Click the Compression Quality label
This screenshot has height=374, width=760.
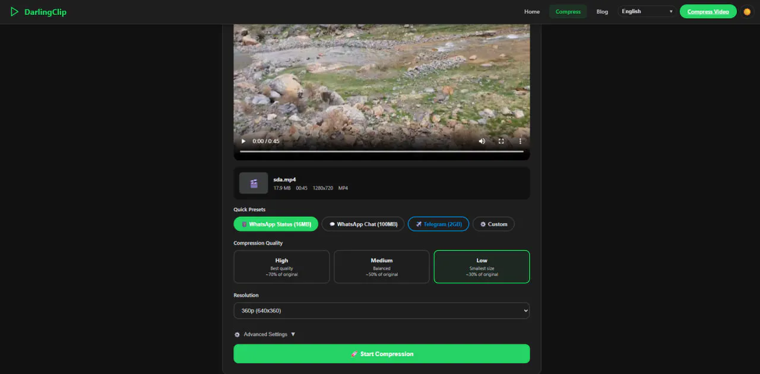coord(258,243)
